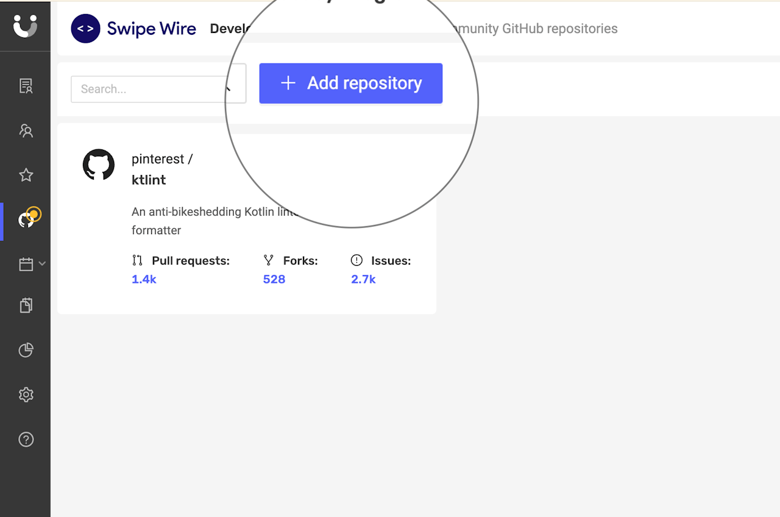Select the star favorites icon
780x517 pixels.
point(26,176)
